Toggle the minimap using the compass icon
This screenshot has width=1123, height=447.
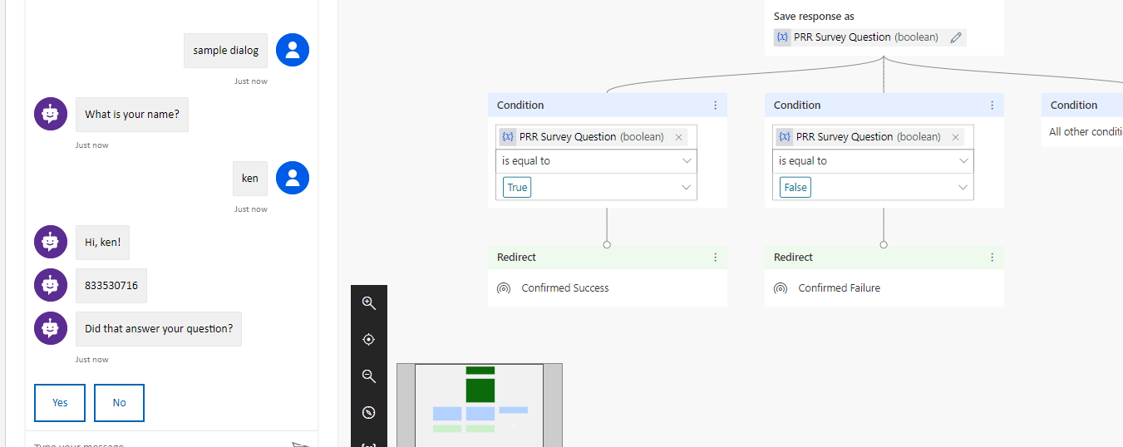pyautogui.click(x=369, y=413)
